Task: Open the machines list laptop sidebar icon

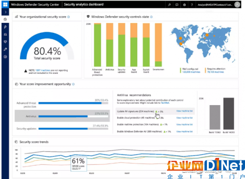Action: [5, 34]
